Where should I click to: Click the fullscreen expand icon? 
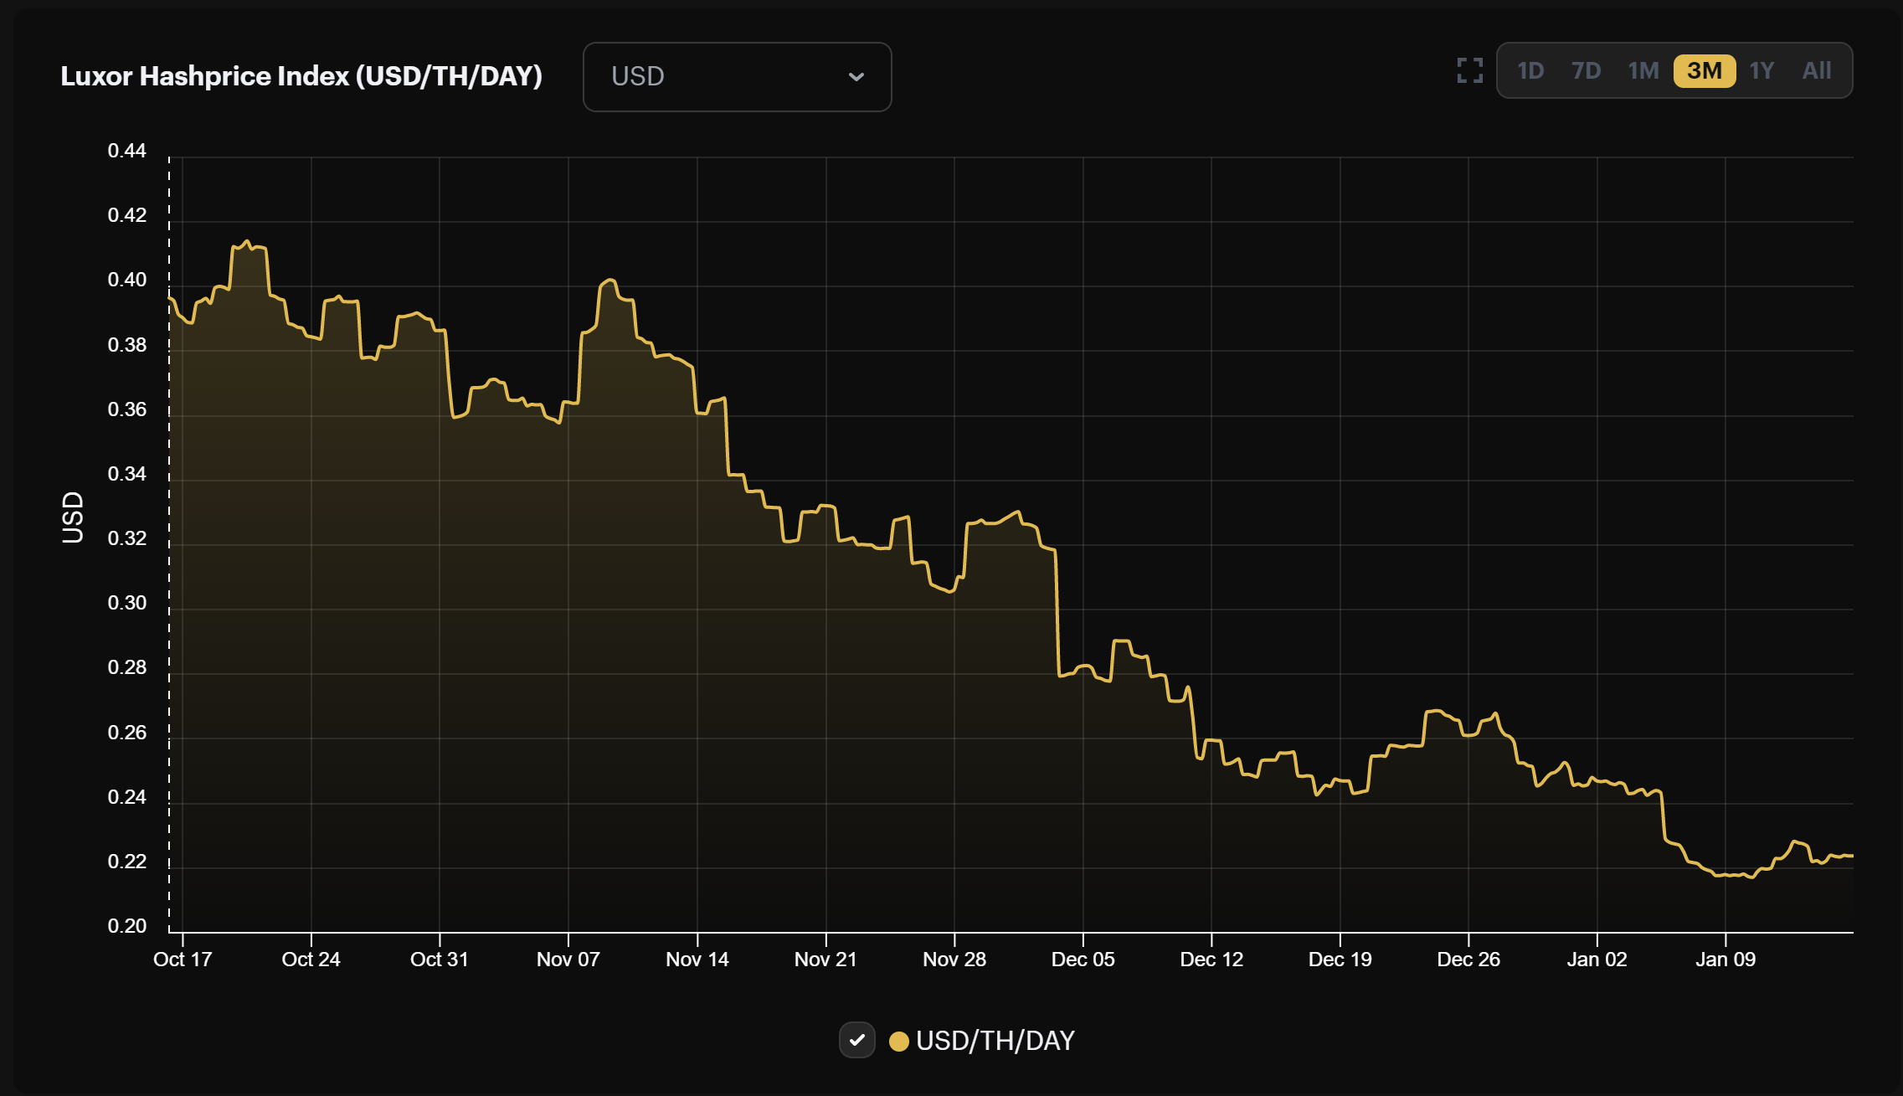point(1469,70)
